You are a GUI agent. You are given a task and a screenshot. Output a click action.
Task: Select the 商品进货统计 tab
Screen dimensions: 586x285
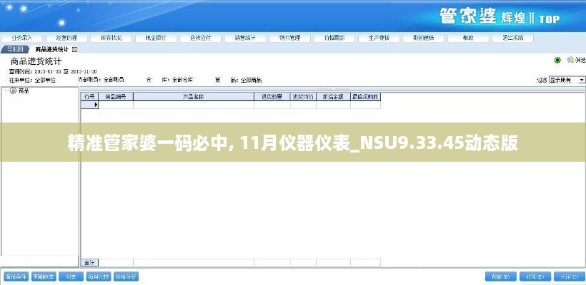click(x=51, y=49)
